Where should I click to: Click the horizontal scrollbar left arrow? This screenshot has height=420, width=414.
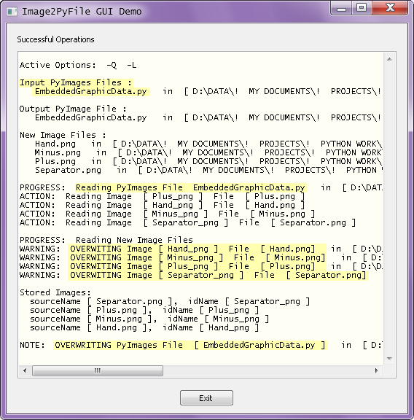(x=25, y=370)
